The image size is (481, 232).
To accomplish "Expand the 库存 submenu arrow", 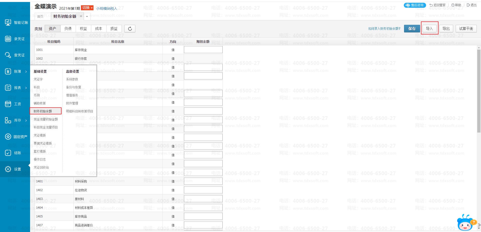I will (26, 121).
